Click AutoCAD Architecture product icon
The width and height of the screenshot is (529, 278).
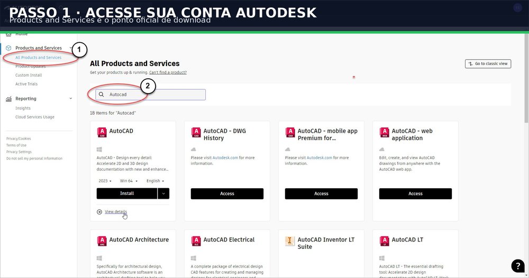[102, 241]
